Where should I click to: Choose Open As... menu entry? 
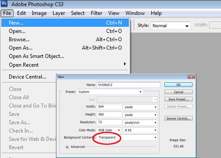65,48
